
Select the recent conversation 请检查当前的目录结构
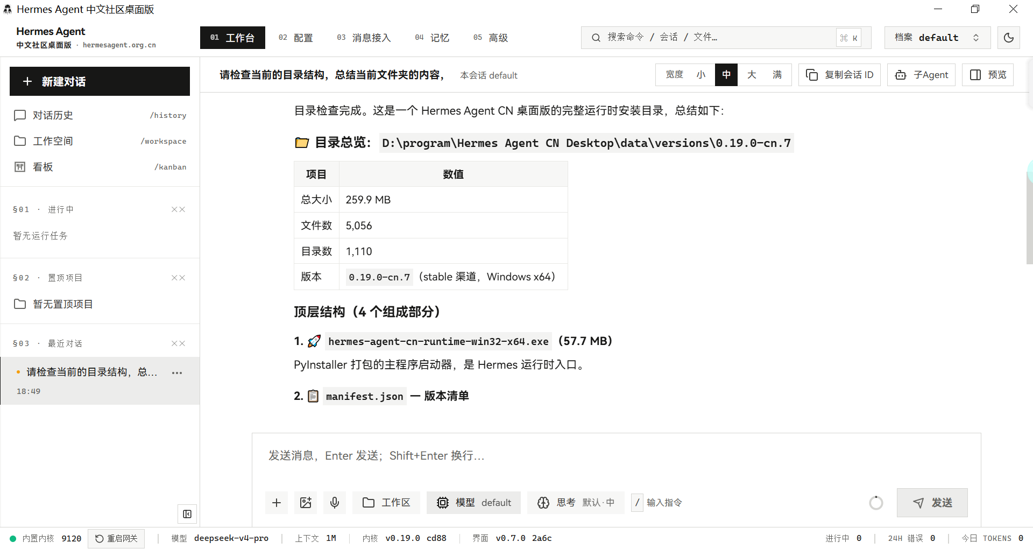click(100, 381)
